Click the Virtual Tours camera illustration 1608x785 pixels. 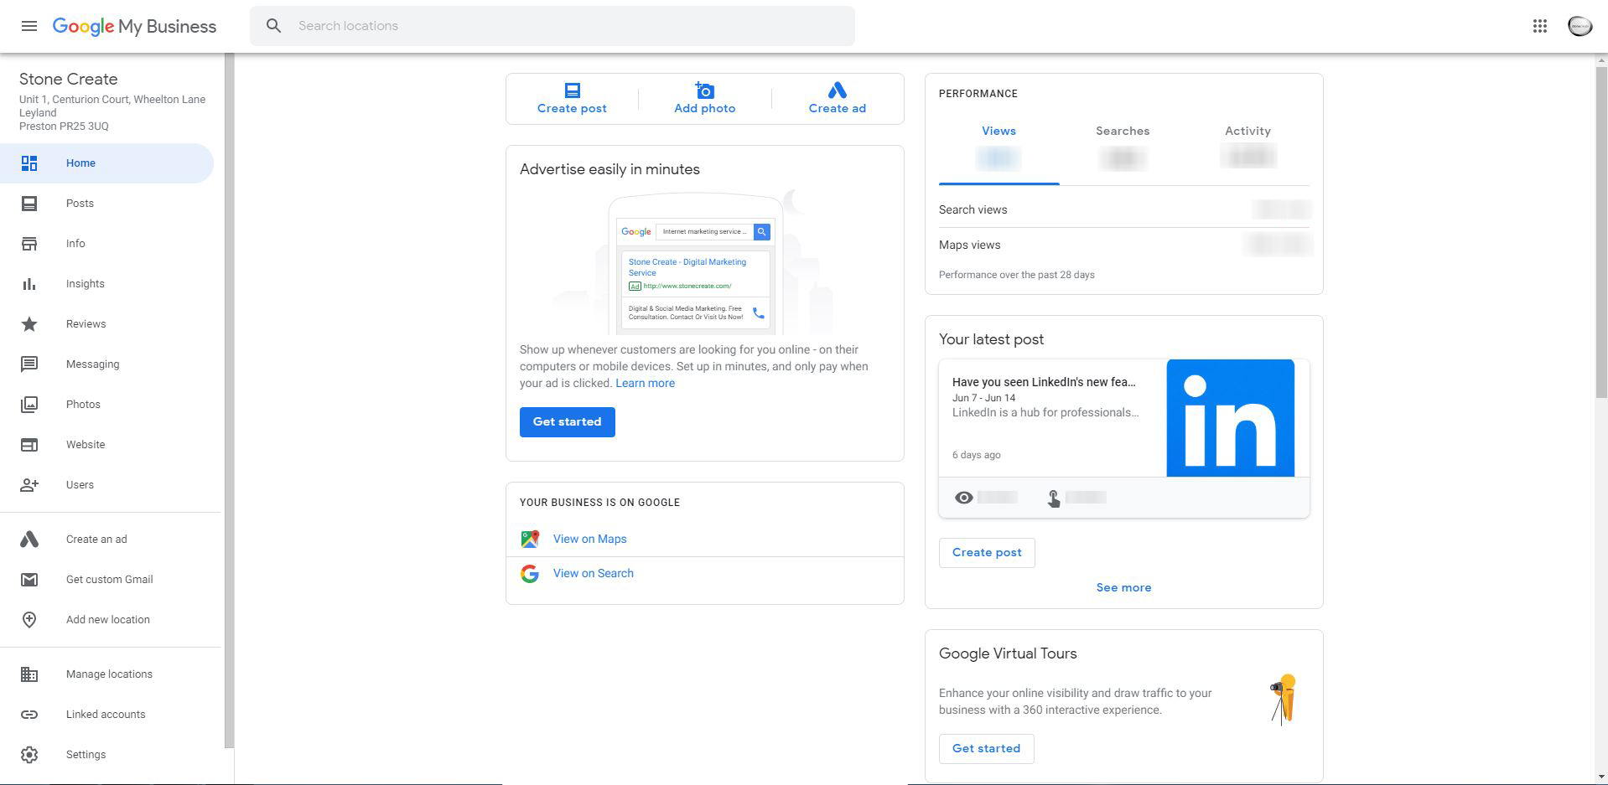click(x=1283, y=700)
